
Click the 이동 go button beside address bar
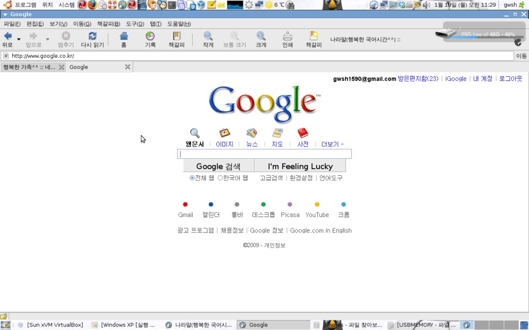521,56
